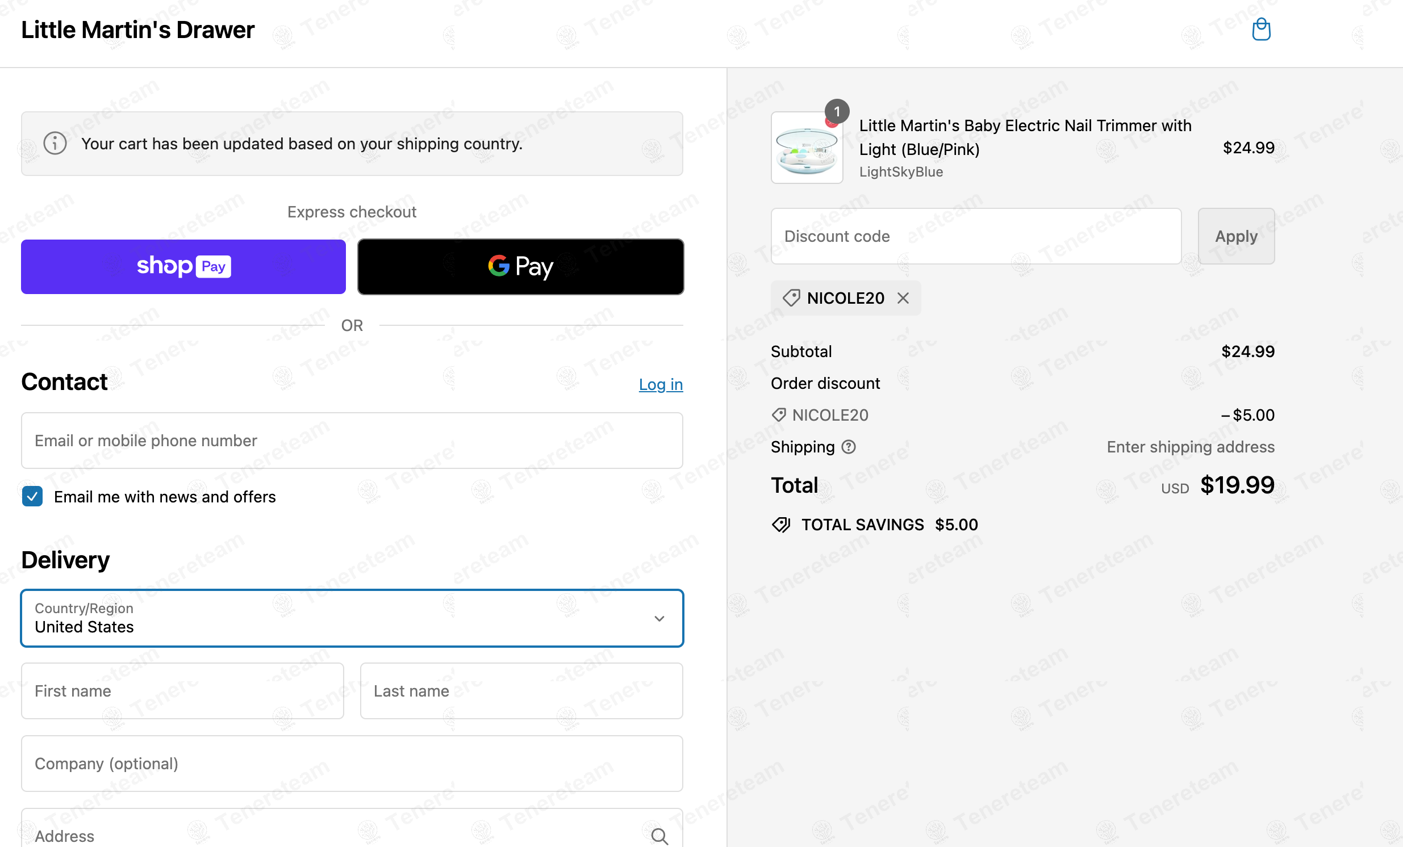1403x847 pixels.
Task: Expand country list via chevron arrow
Action: pyautogui.click(x=659, y=619)
